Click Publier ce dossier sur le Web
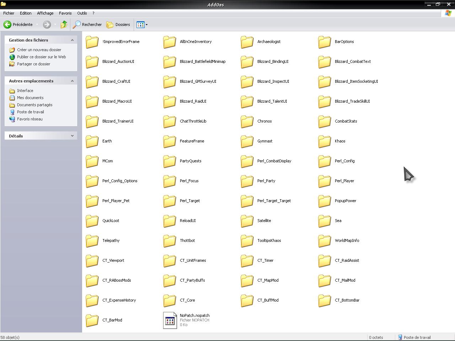This screenshot has width=455, height=341. coord(42,57)
